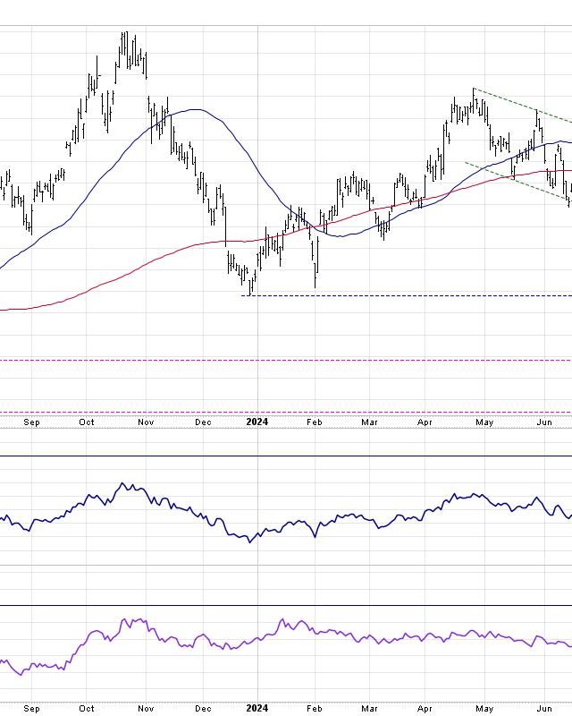Click the Oct label on upper time axis
Screen dimensions: 572x716
pyautogui.click(x=87, y=422)
